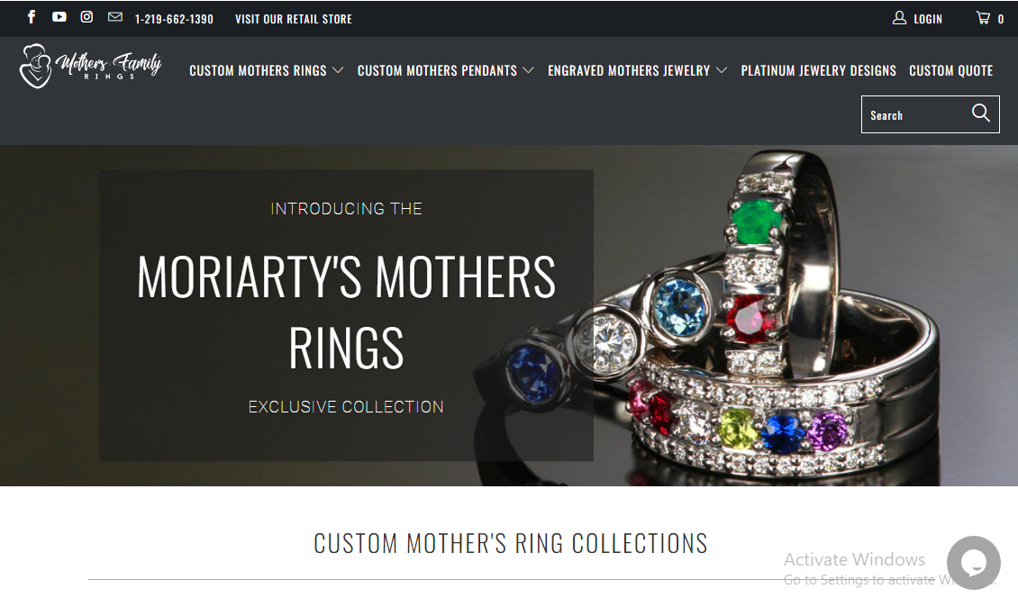Open the live chat bubble

973,563
